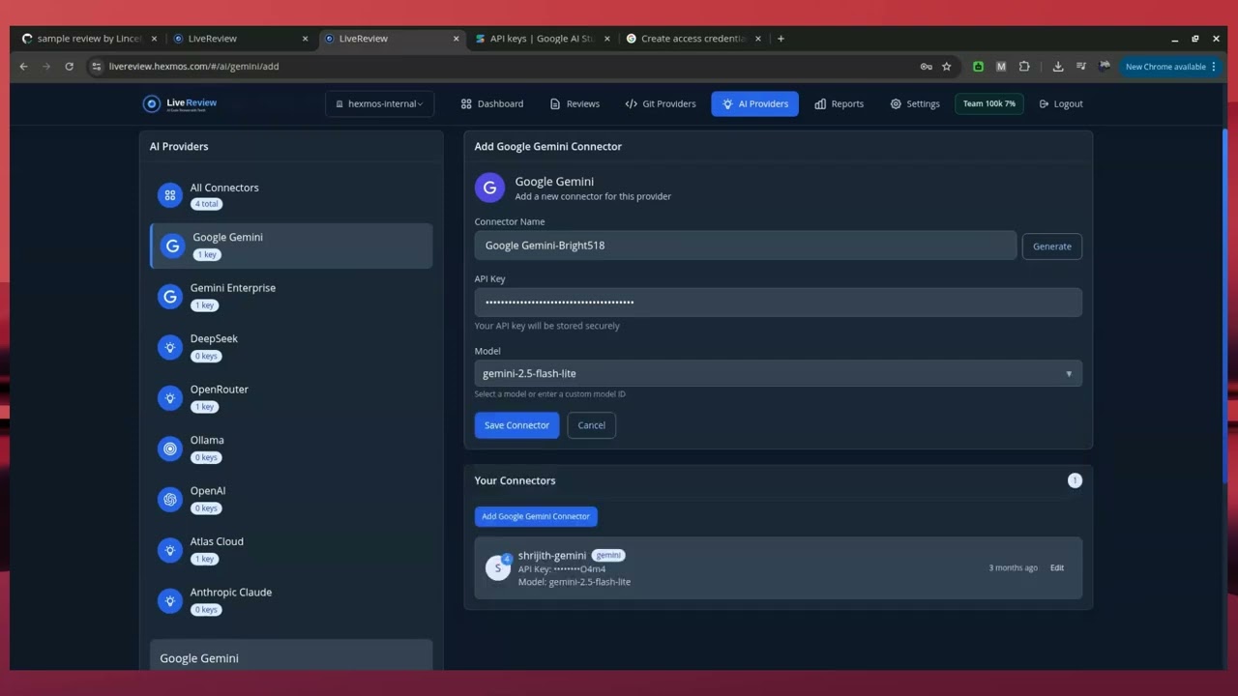This screenshot has height=696, width=1238.
Task: Click the Anthropic Claude lightbulb icon
Action: pyautogui.click(x=170, y=600)
